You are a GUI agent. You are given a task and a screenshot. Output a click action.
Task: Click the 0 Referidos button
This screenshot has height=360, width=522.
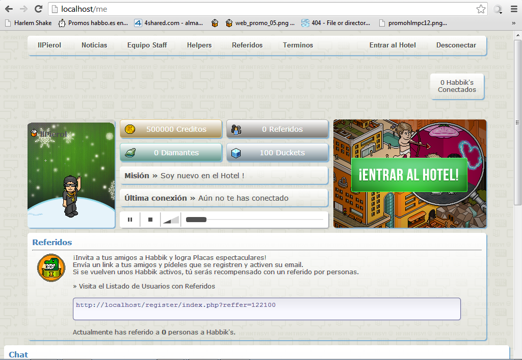tap(277, 129)
